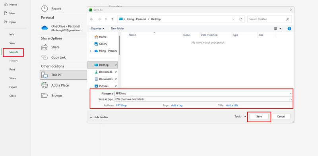Click the Save button

click(259, 116)
